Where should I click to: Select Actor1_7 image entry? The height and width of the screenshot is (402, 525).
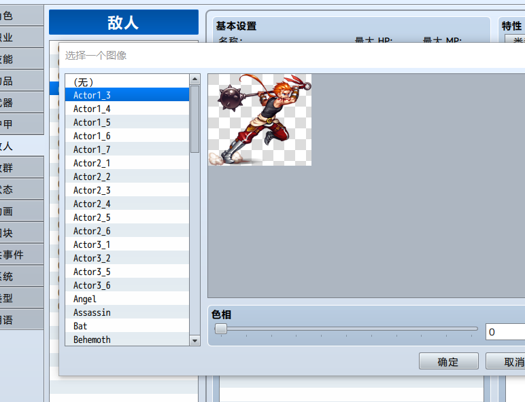tap(127, 149)
